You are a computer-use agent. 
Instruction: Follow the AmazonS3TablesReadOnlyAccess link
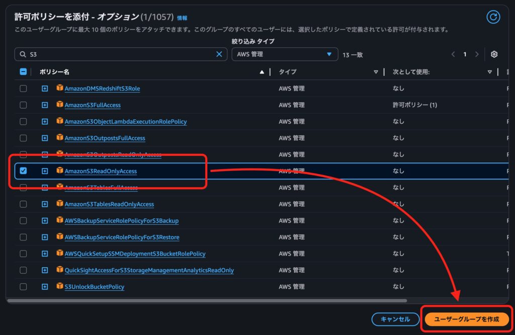(x=109, y=204)
